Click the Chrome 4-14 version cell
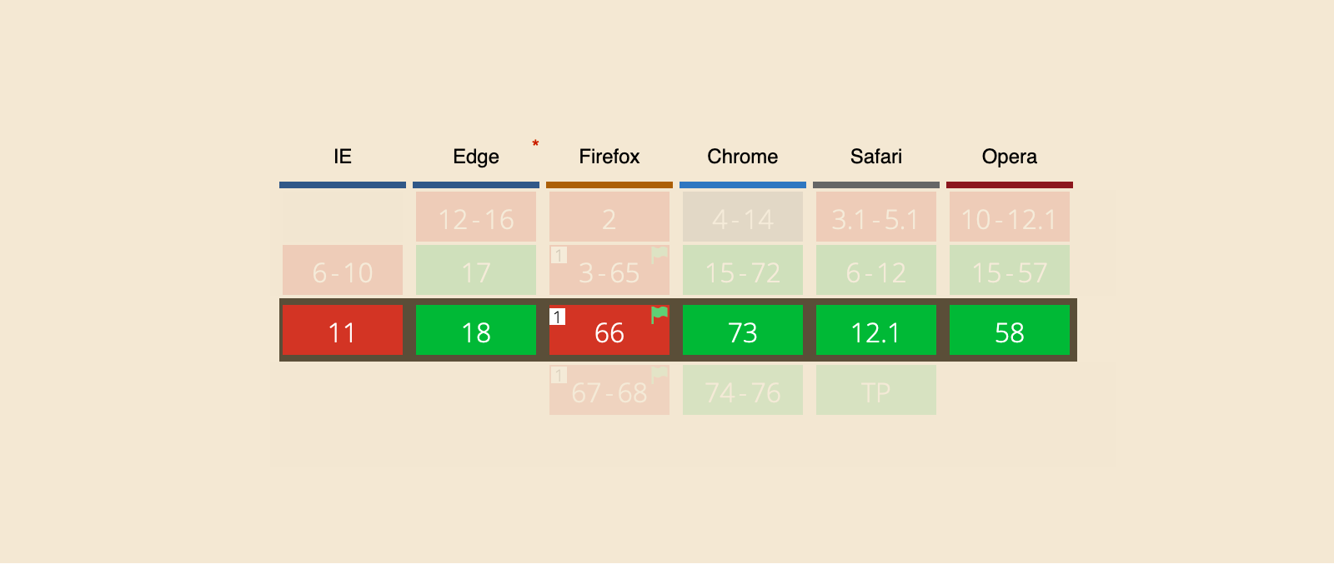This screenshot has height=564, width=1334. (x=743, y=217)
